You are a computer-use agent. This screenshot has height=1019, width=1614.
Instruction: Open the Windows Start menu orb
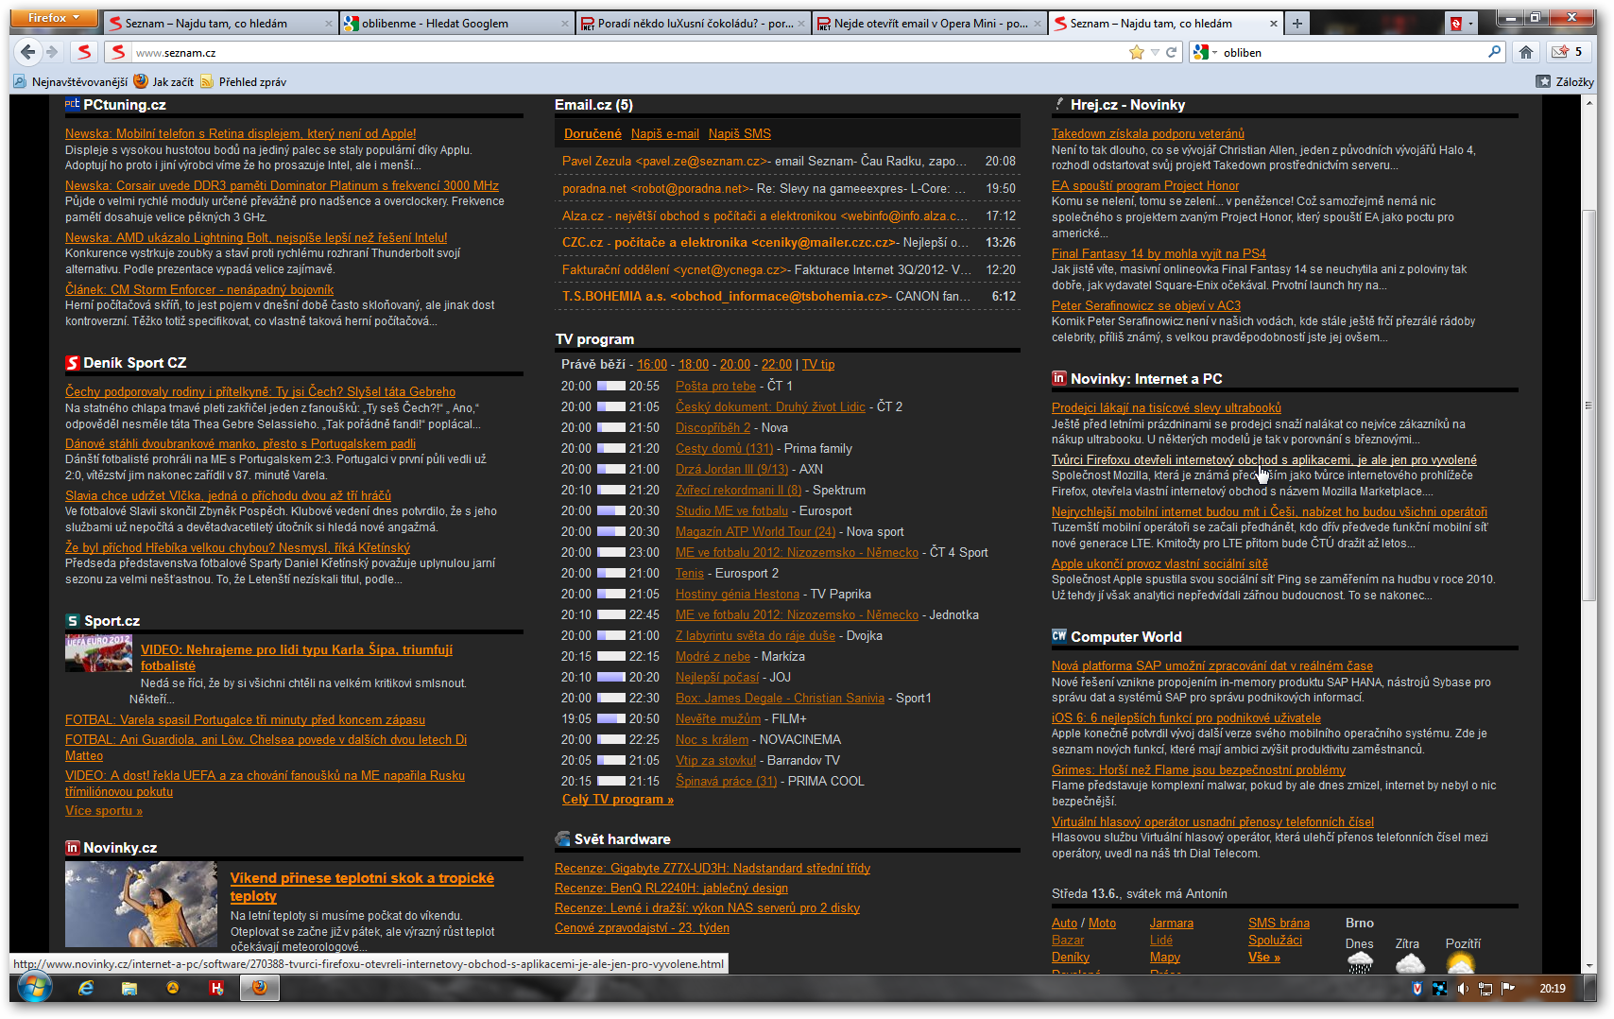click(x=34, y=989)
